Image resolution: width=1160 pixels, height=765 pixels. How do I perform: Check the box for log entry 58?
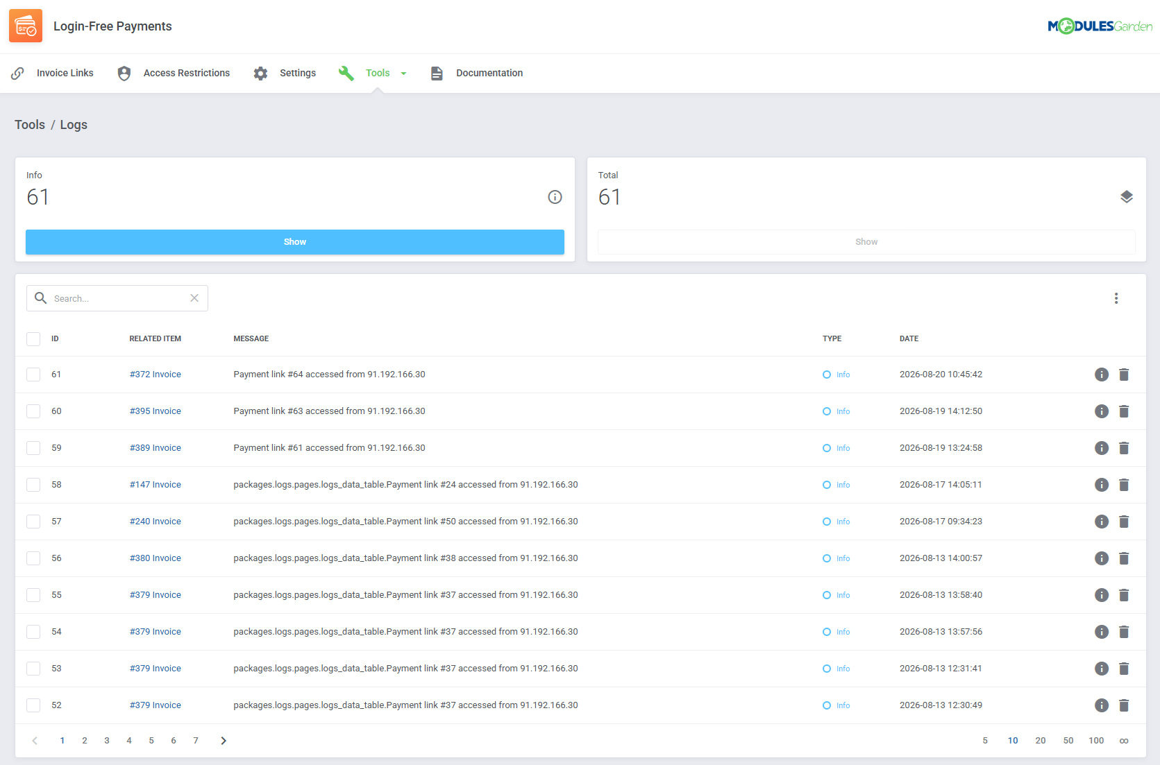tap(33, 485)
